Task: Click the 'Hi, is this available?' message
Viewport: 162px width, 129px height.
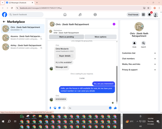Action: 64,62
